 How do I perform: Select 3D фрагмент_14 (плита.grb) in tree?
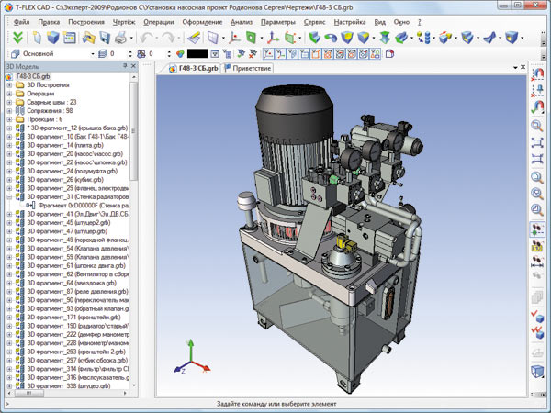pos(65,145)
